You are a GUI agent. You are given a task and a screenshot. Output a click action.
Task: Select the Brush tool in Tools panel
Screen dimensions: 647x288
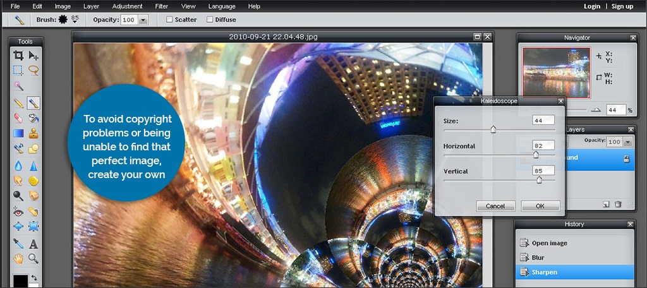[33, 103]
